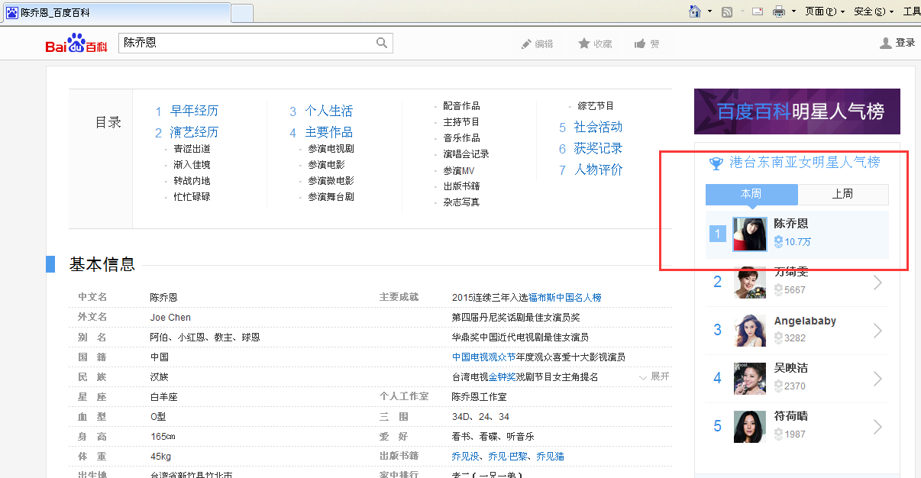
Task: Click chevron on 吴映洁 ranking row
Action: [877, 379]
